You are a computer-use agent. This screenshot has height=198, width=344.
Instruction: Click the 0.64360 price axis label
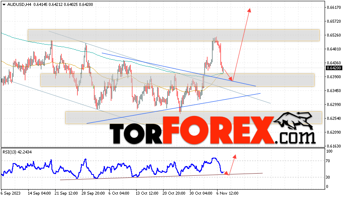tap(334, 63)
